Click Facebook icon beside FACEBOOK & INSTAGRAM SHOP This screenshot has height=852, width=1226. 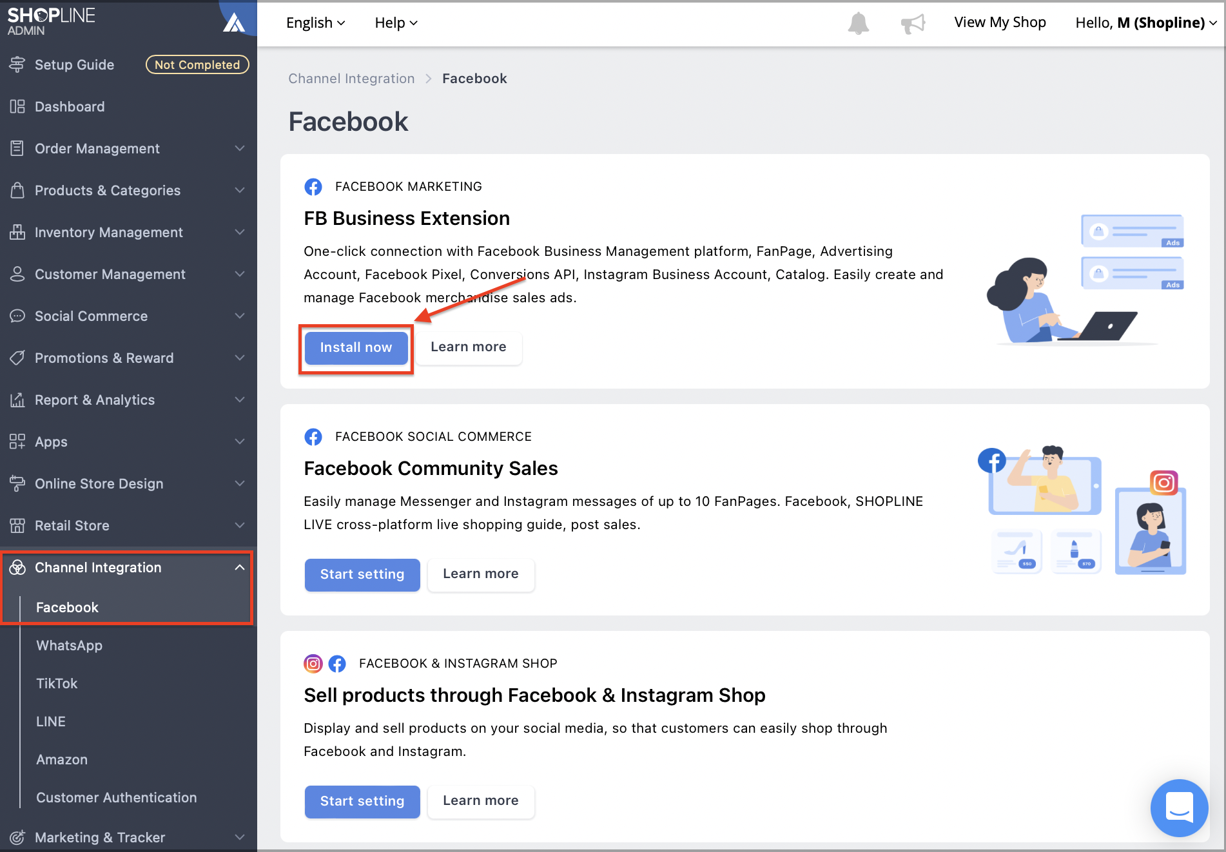[x=337, y=664]
